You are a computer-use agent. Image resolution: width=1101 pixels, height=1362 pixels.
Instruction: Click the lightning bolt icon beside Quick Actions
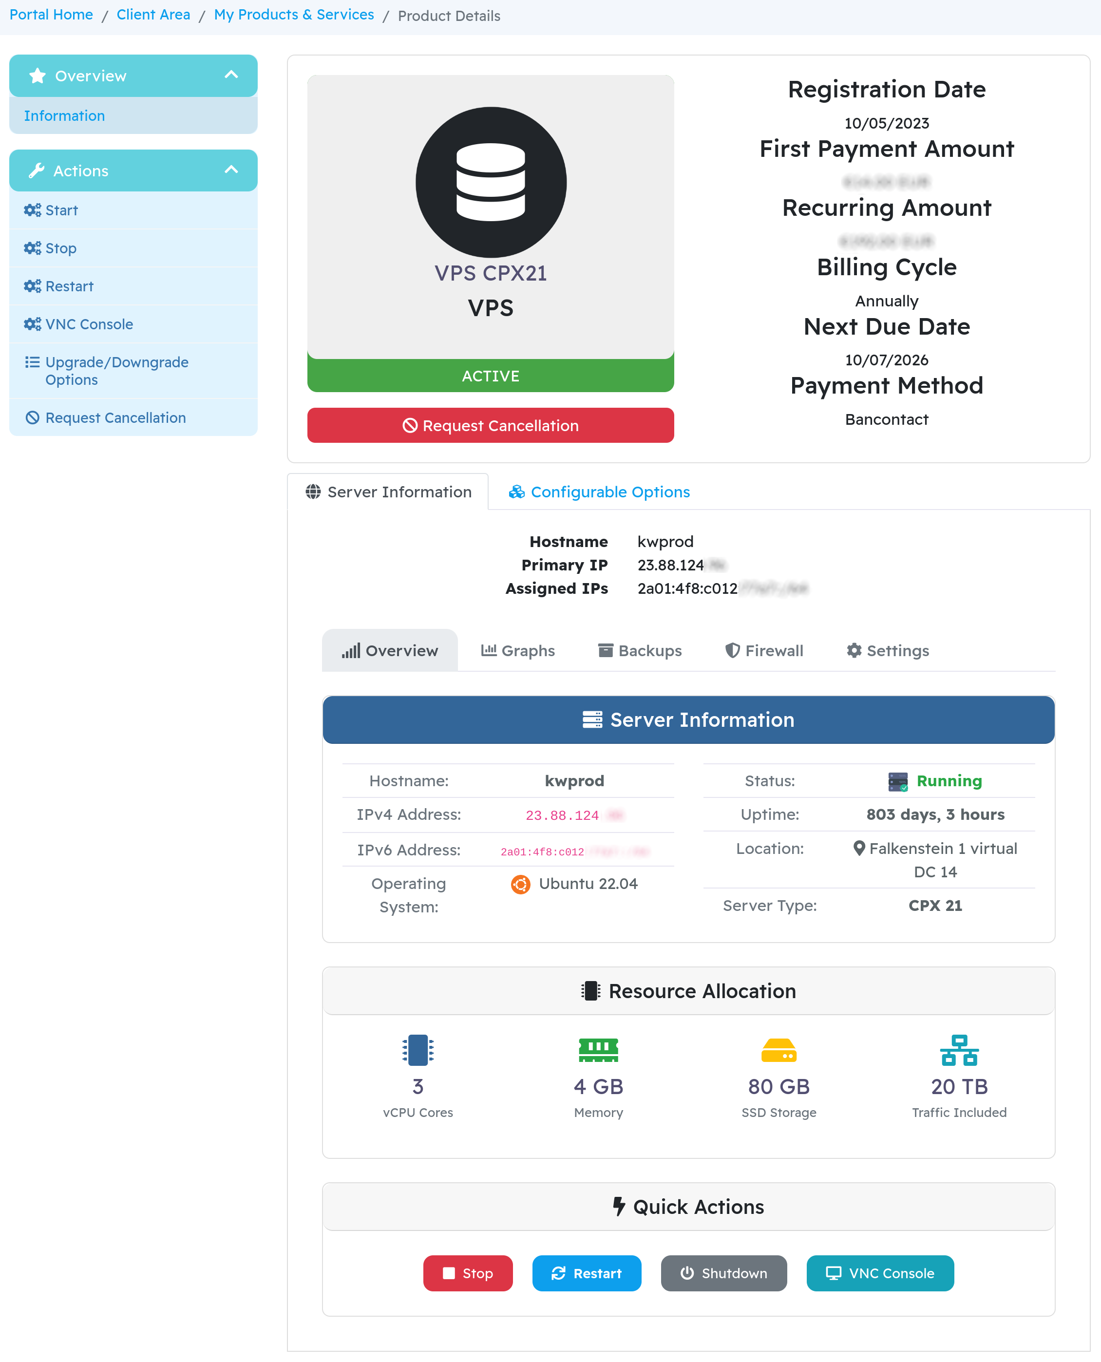tap(620, 1207)
